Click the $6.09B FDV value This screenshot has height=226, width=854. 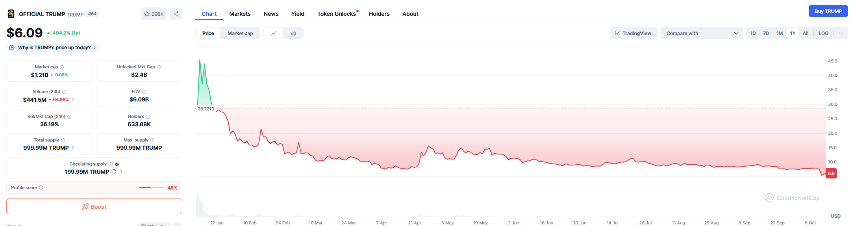tap(139, 99)
